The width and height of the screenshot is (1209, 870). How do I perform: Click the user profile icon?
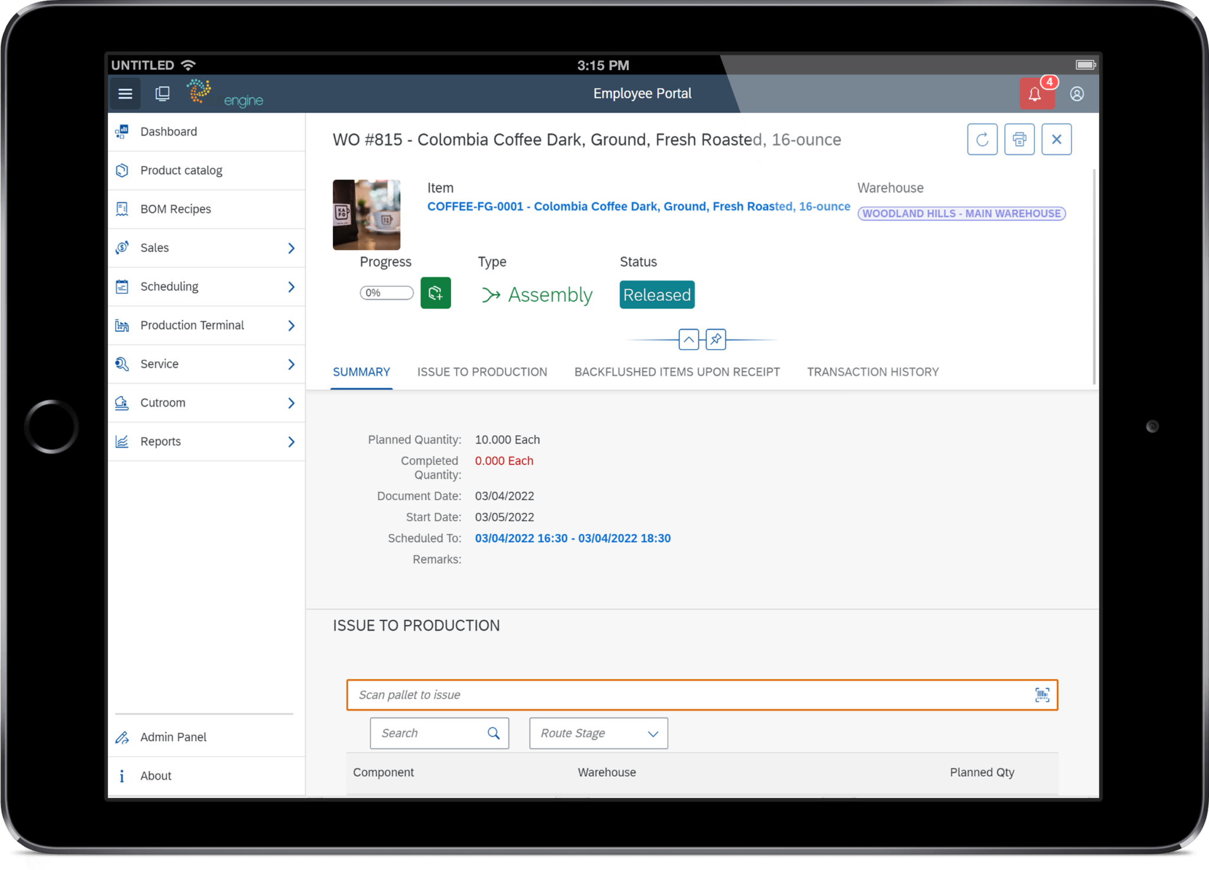[x=1077, y=93]
